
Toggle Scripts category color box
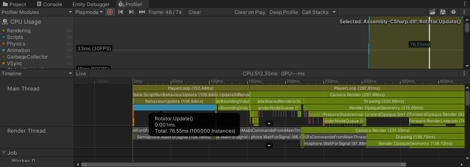[x=4, y=37]
